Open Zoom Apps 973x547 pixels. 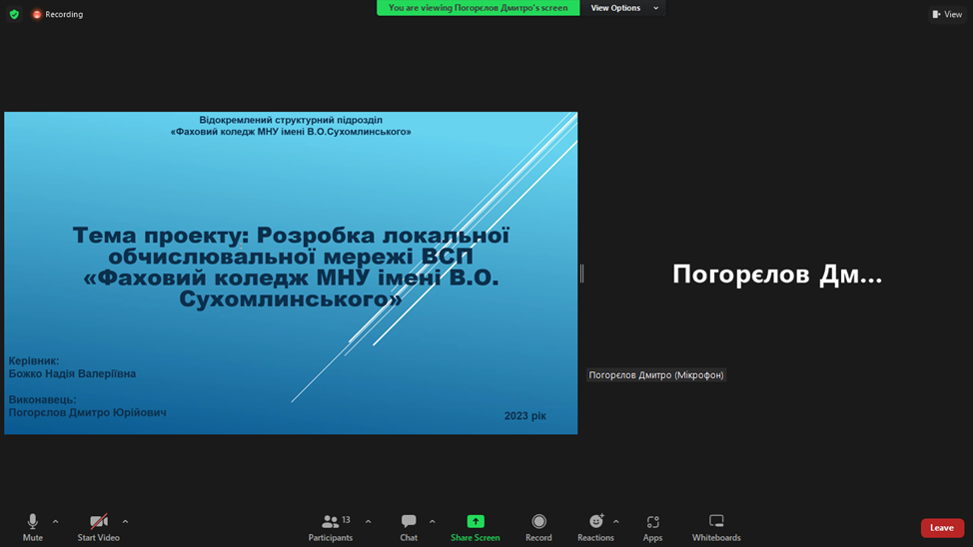652,528
